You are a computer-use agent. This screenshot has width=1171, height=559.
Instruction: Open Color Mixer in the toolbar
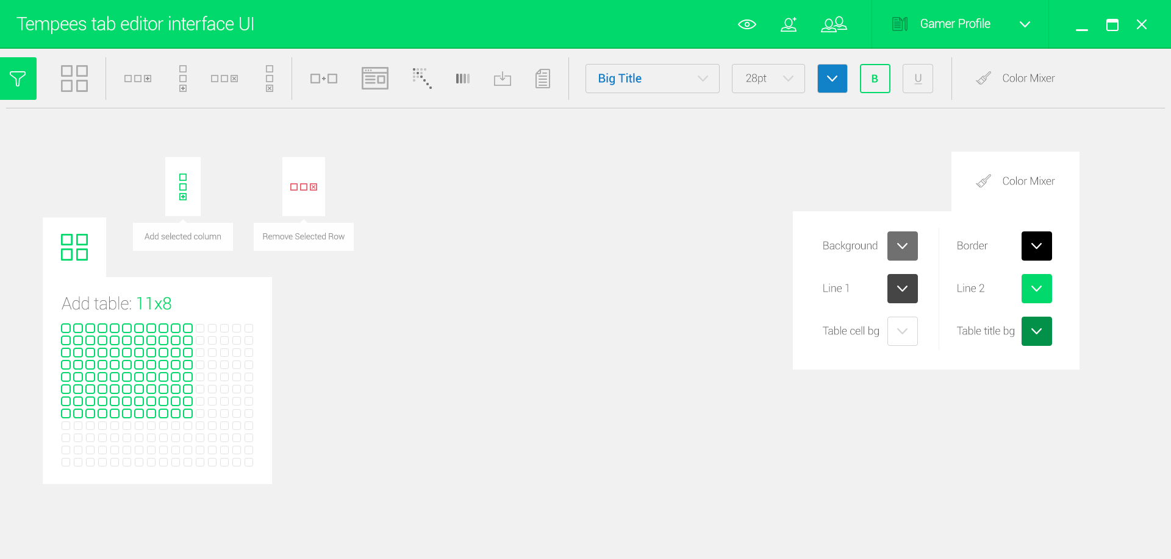click(1015, 79)
